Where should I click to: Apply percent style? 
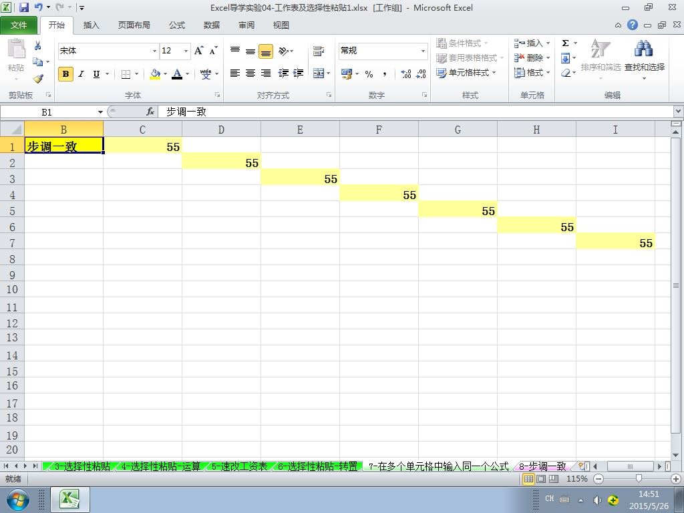pos(369,73)
